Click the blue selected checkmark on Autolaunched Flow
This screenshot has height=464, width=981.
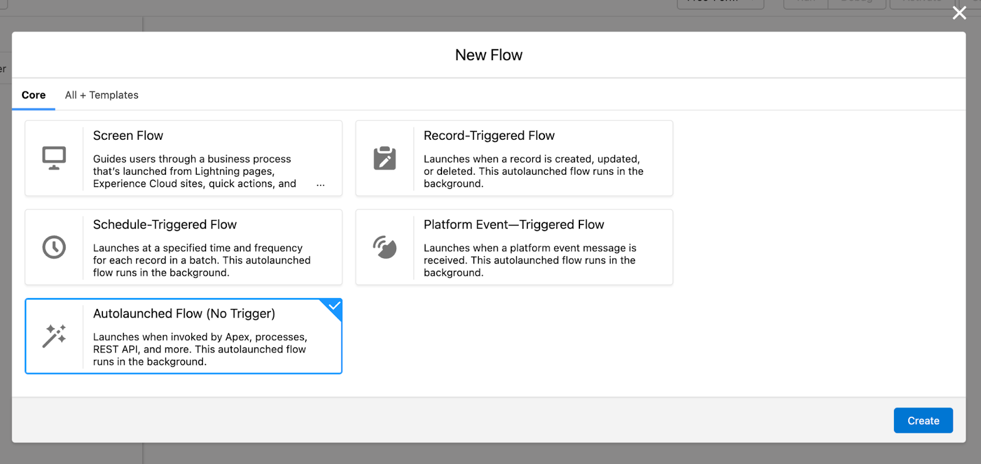click(334, 306)
